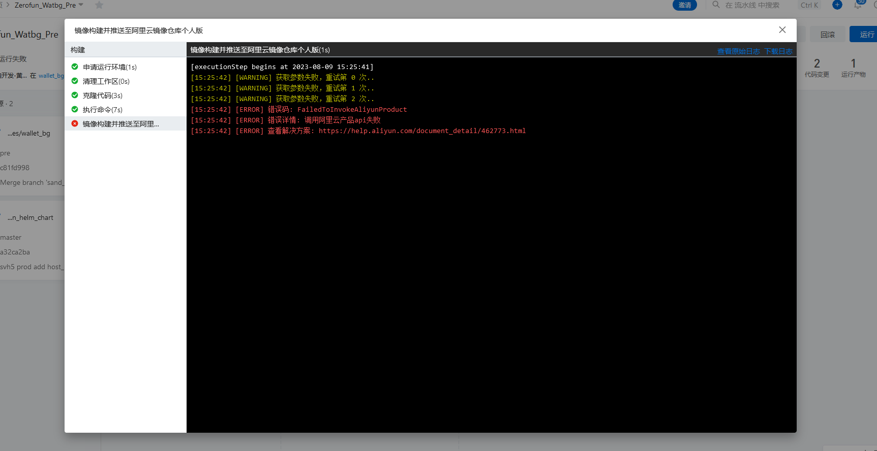The image size is (877, 451).
Task: Click the aliyun help URL in error log
Action: pyautogui.click(x=422, y=131)
